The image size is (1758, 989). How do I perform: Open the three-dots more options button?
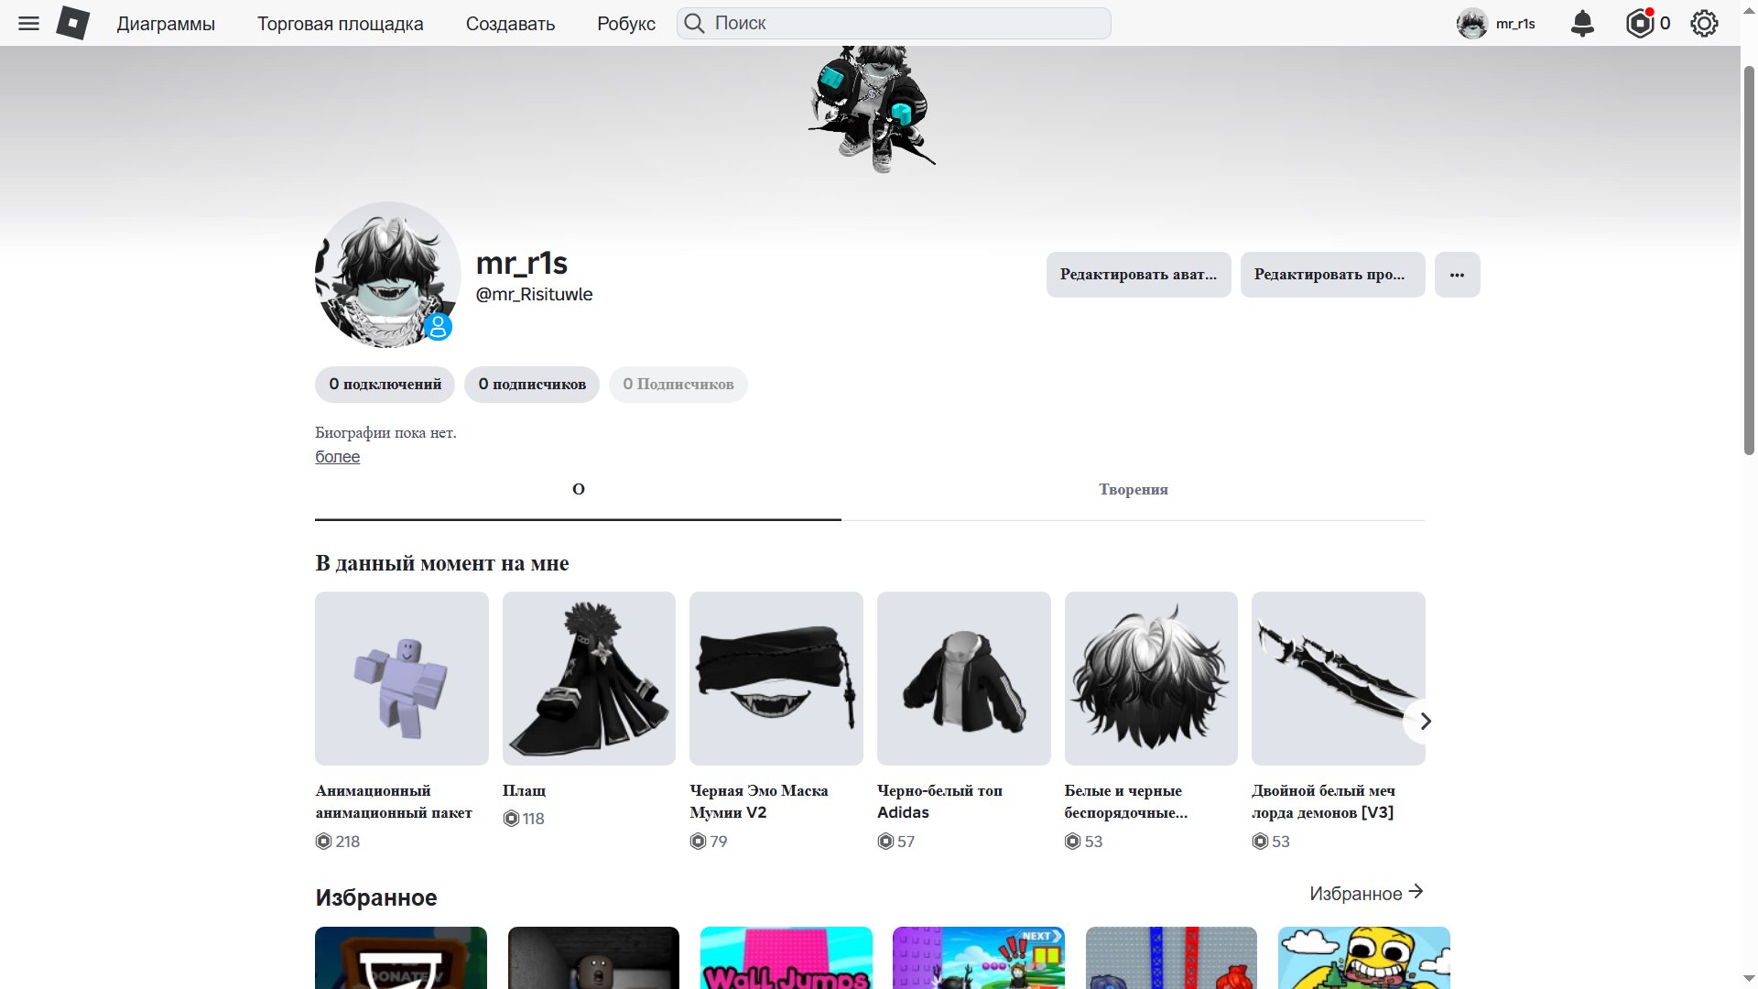pos(1457,275)
